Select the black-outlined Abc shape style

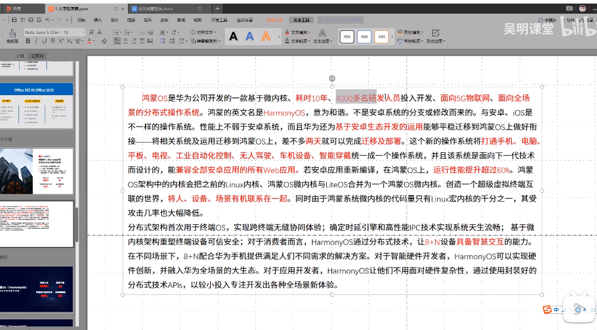(x=347, y=36)
